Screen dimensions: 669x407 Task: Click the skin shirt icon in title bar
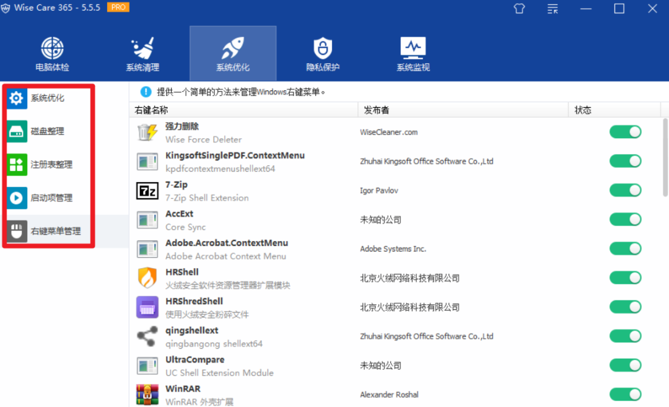coord(519,9)
